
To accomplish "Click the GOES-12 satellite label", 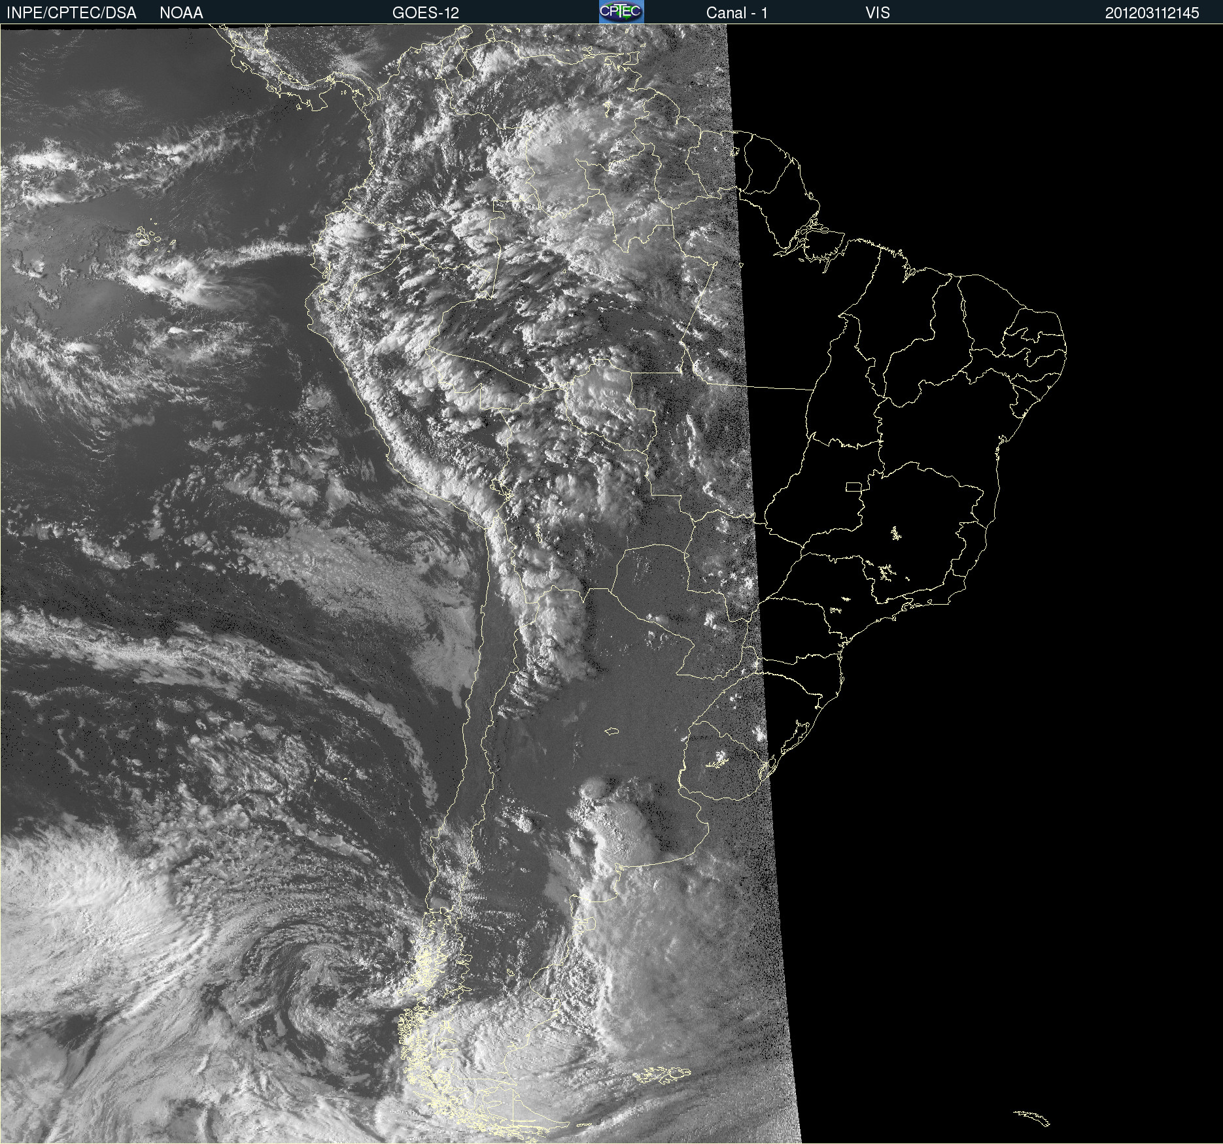I will pos(426,12).
